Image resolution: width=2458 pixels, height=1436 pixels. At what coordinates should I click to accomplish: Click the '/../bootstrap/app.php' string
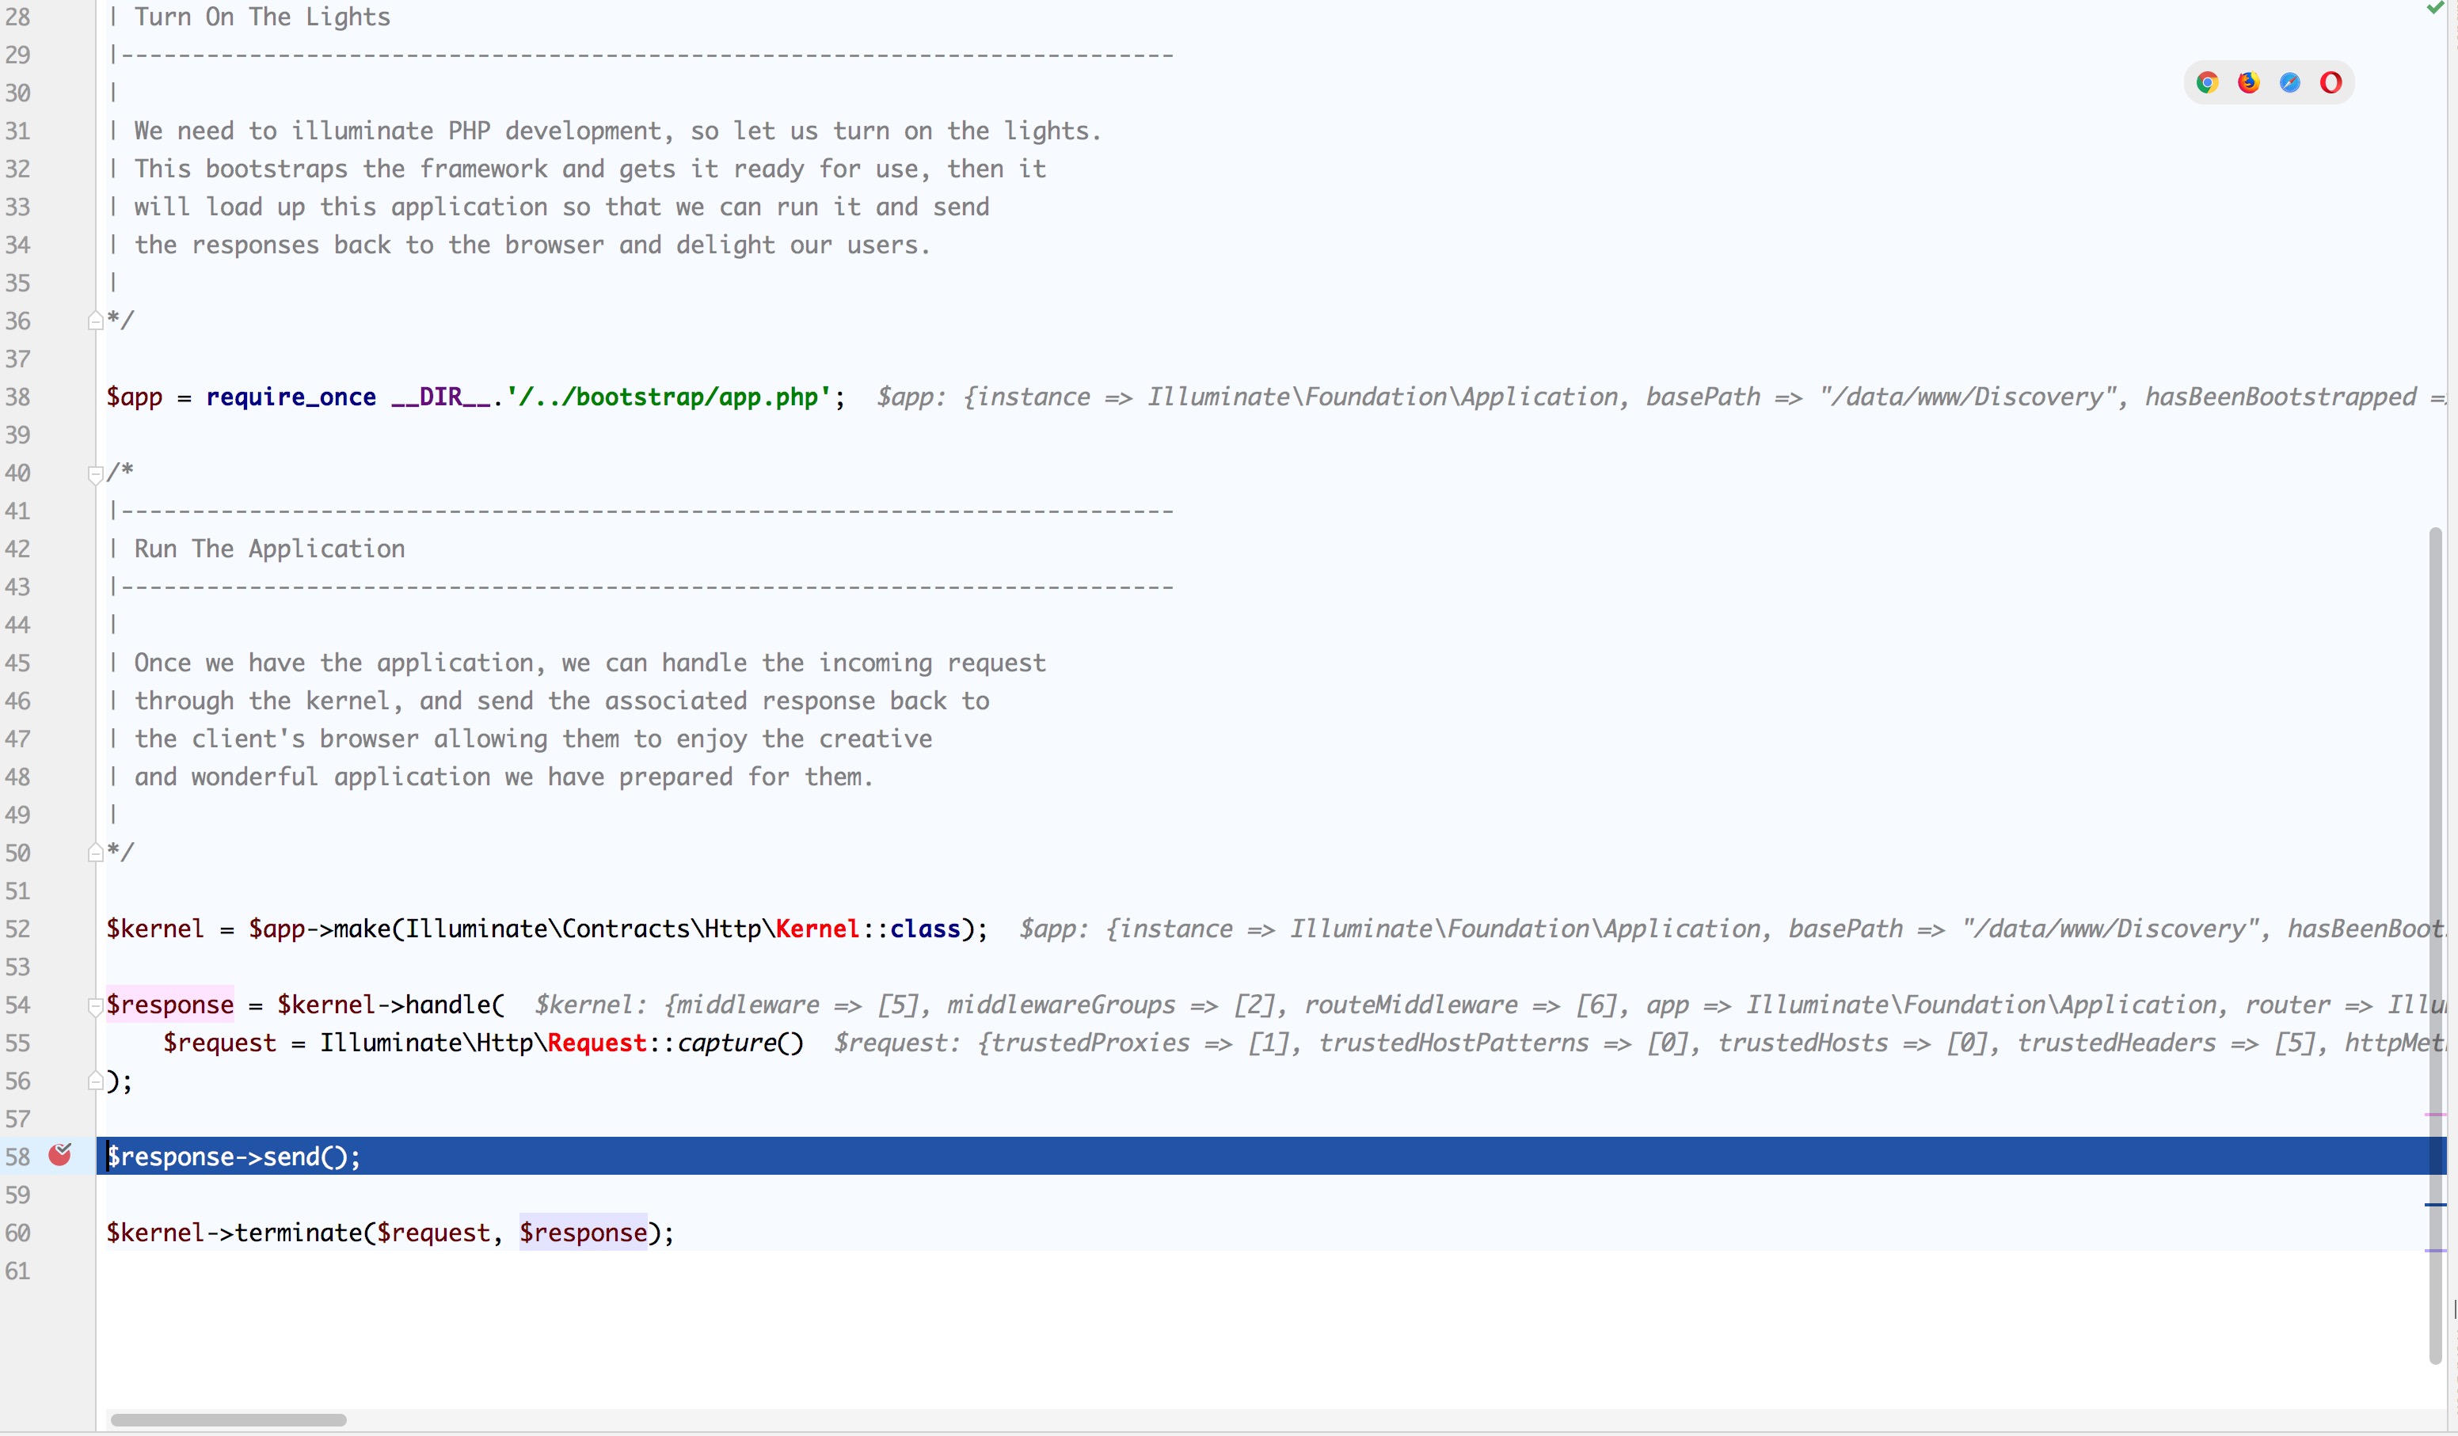(x=668, y=397)
